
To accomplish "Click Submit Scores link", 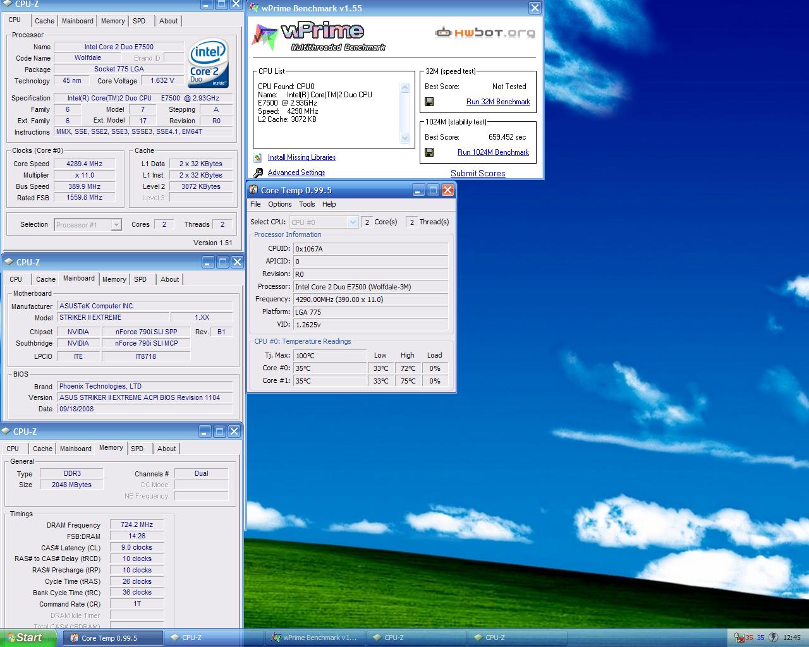I will tap(478, 173).
